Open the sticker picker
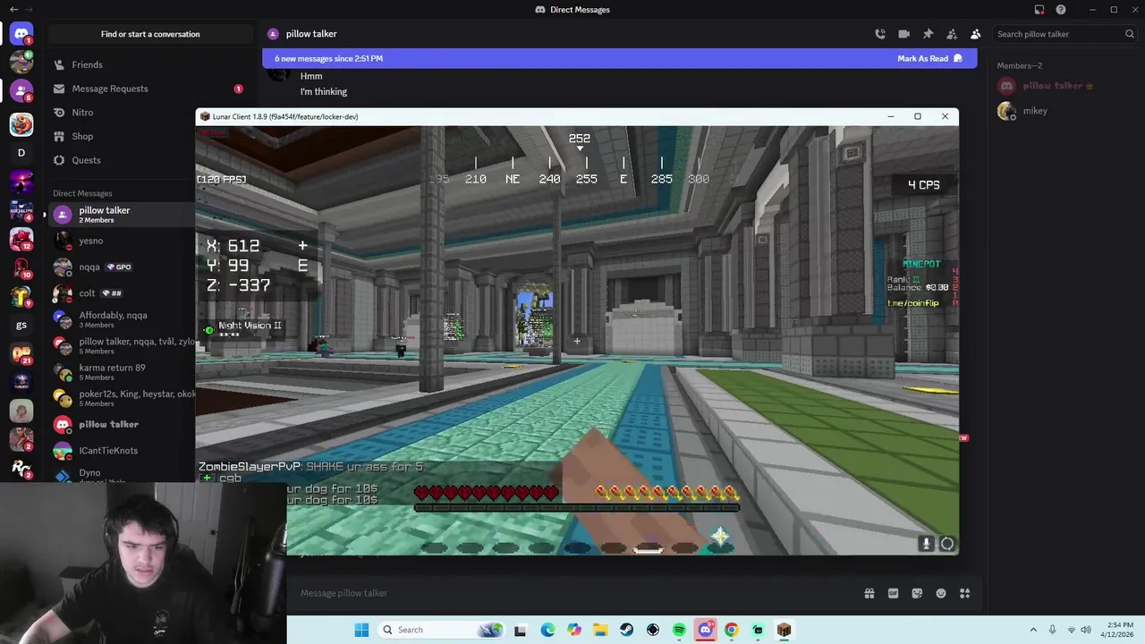 (x=917, y=593)
